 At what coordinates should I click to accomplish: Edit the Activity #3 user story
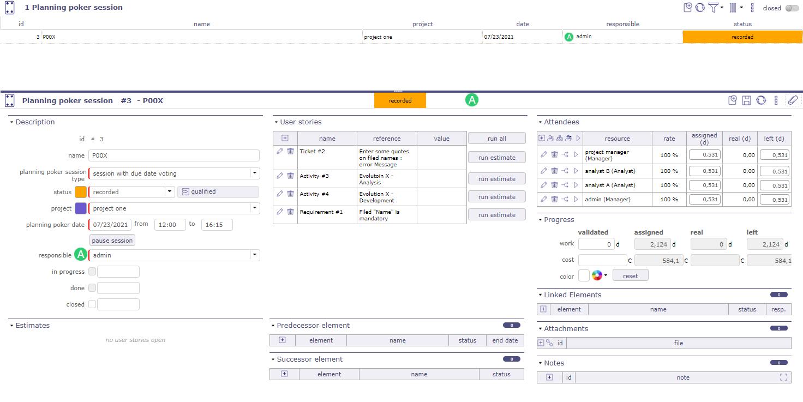point(280,176)
